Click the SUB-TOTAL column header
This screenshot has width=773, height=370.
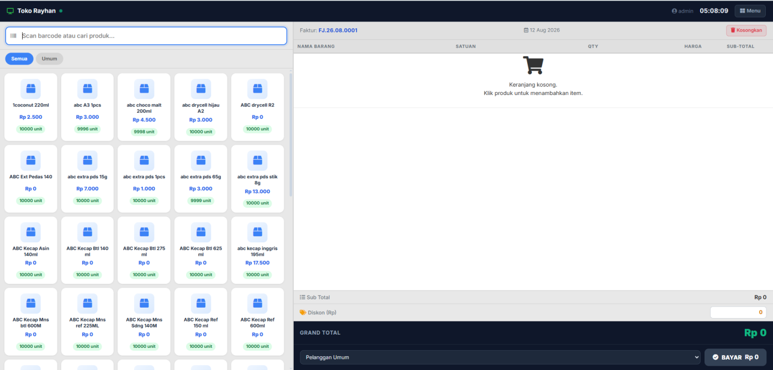tap(740, 46)
